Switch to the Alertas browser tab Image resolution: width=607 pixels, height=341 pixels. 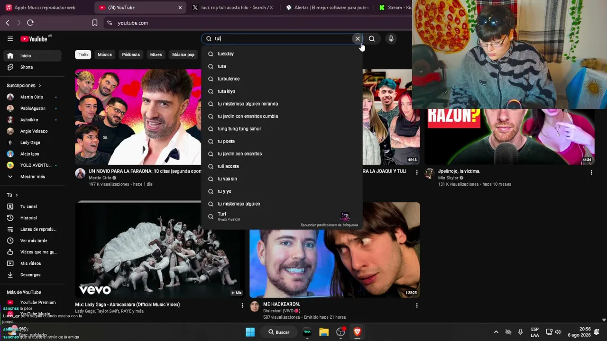327,8
